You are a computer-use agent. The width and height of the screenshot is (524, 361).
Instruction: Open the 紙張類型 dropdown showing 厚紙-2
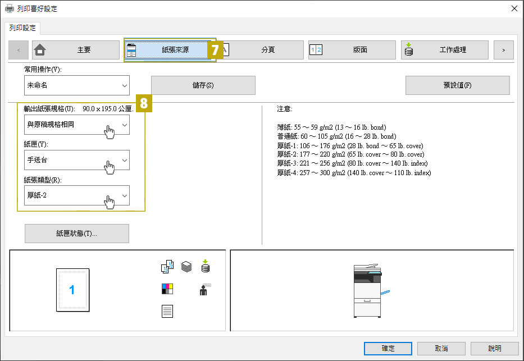click(77, 195)
